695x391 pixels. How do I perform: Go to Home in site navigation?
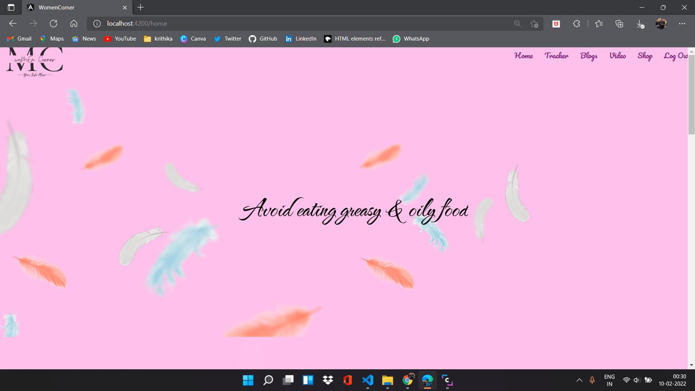pos(524,56)
